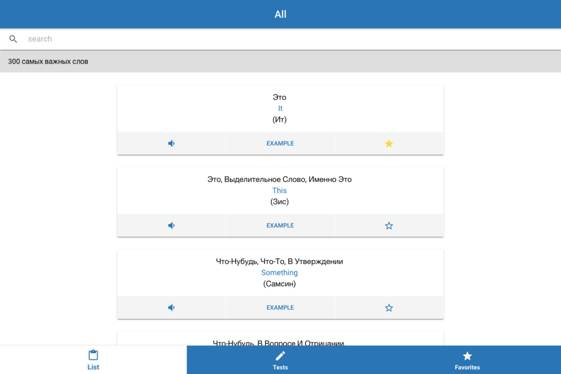Add 'This' card to favorites star

click(x=389, y=225)
